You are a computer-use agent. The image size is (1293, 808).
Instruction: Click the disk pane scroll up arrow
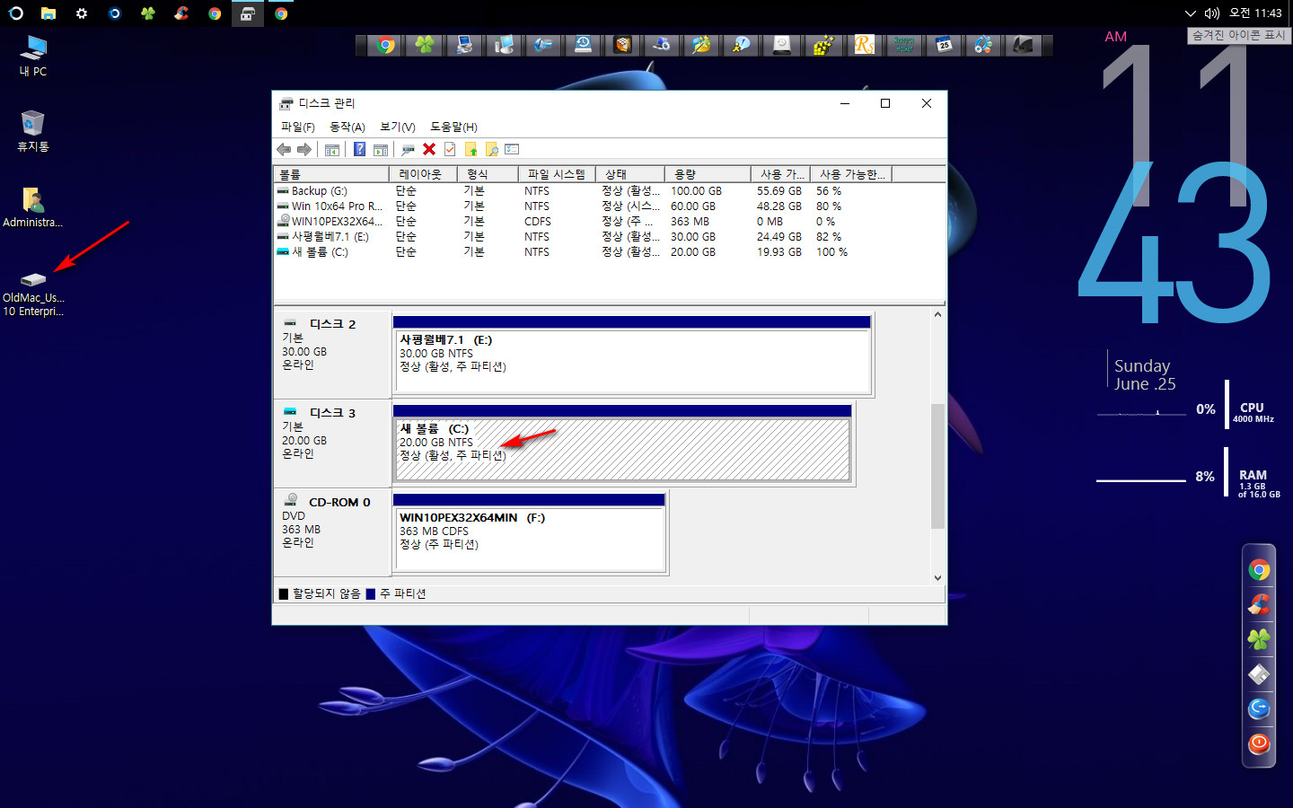tap(937, 314)
